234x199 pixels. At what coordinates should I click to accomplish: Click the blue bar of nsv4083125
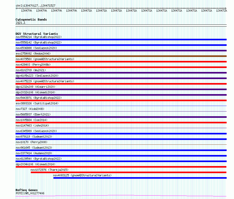coord(140,178)
